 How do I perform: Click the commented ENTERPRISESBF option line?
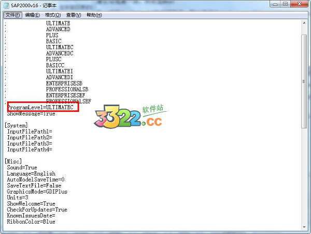[65, 95]
